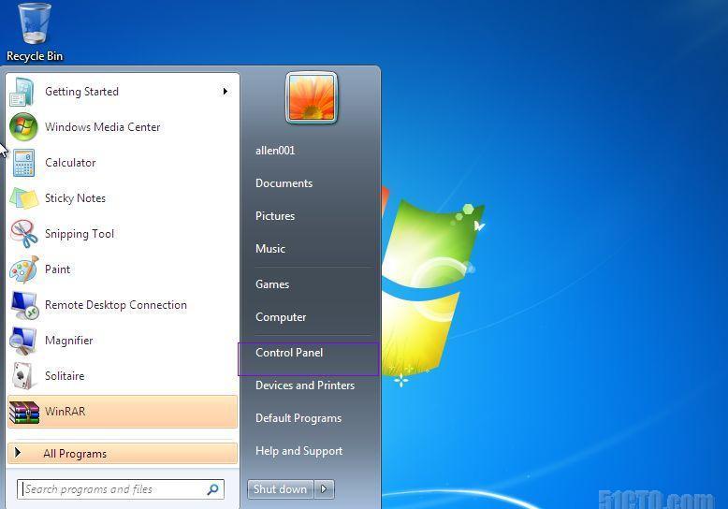Click the Remote Desktop Connection icon

[24, 305]
